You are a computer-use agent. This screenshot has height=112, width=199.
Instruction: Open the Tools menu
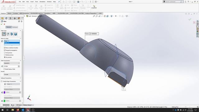[37, 2]
